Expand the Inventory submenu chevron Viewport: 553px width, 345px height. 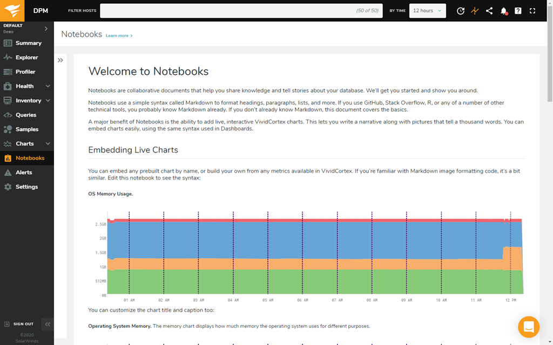pos(48,101)
